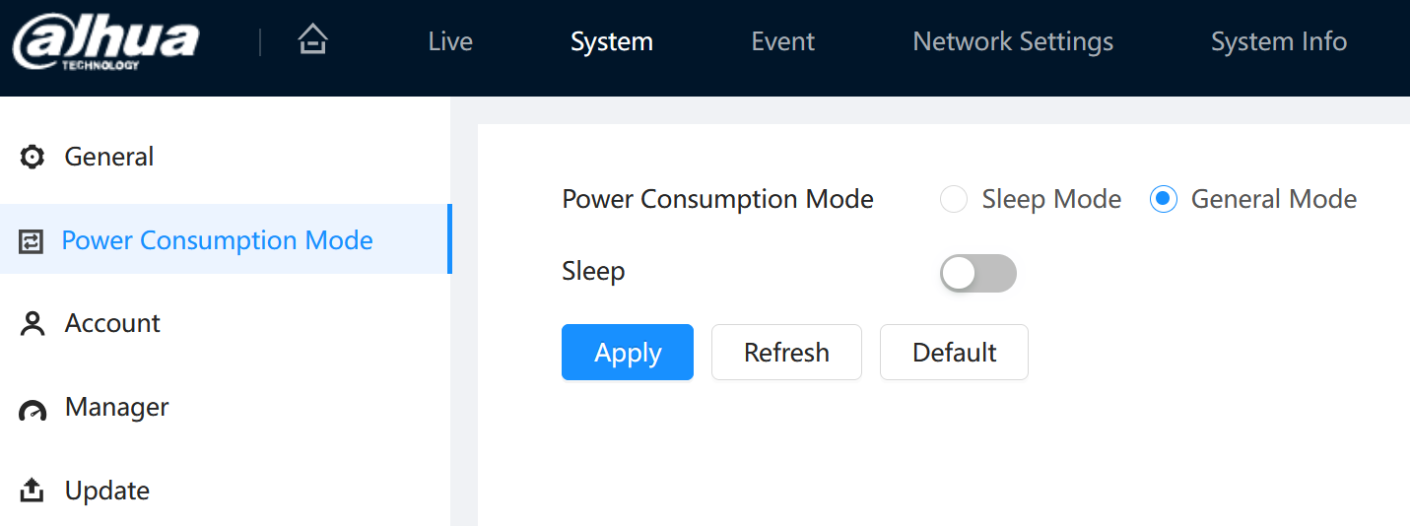1410x526 pixels.
Task: Click the home icon in top bar
Action: 312,40
